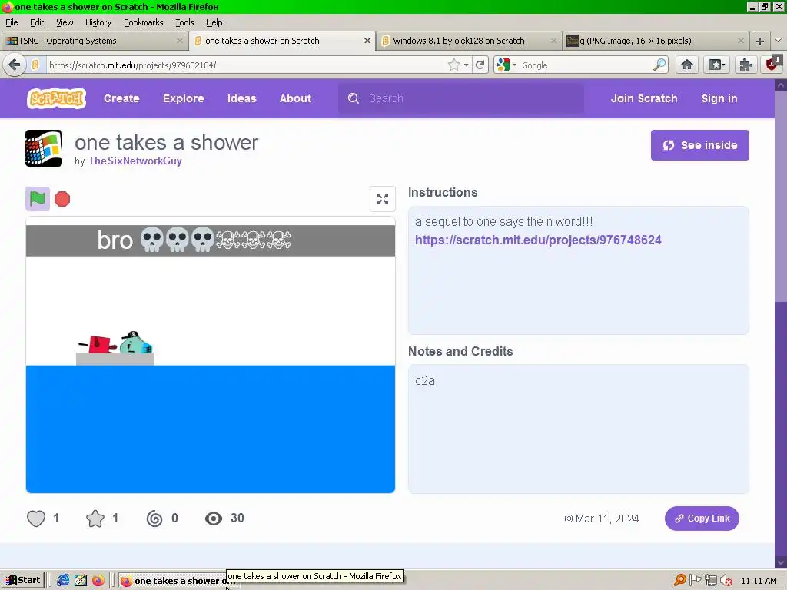787x590 pixels.
Task: Open the search engine selector dropdown
Action: 507,65
